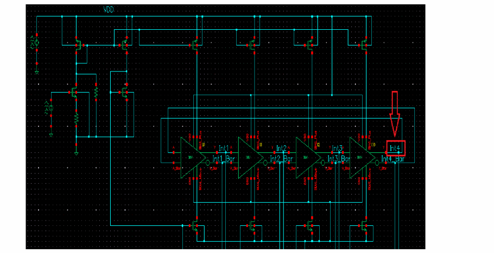Click the large red arrow annotation

[395, 114]
